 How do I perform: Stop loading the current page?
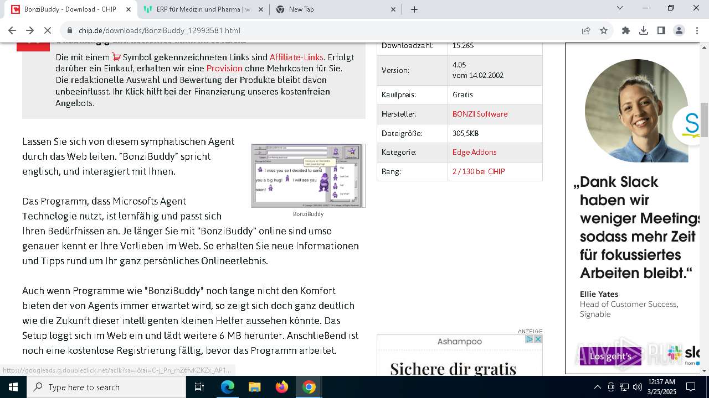click(48, 30)
